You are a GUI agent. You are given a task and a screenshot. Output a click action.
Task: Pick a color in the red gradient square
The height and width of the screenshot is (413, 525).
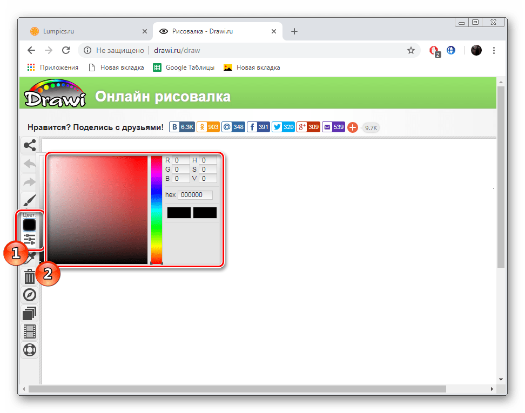[x=98, y=209]
